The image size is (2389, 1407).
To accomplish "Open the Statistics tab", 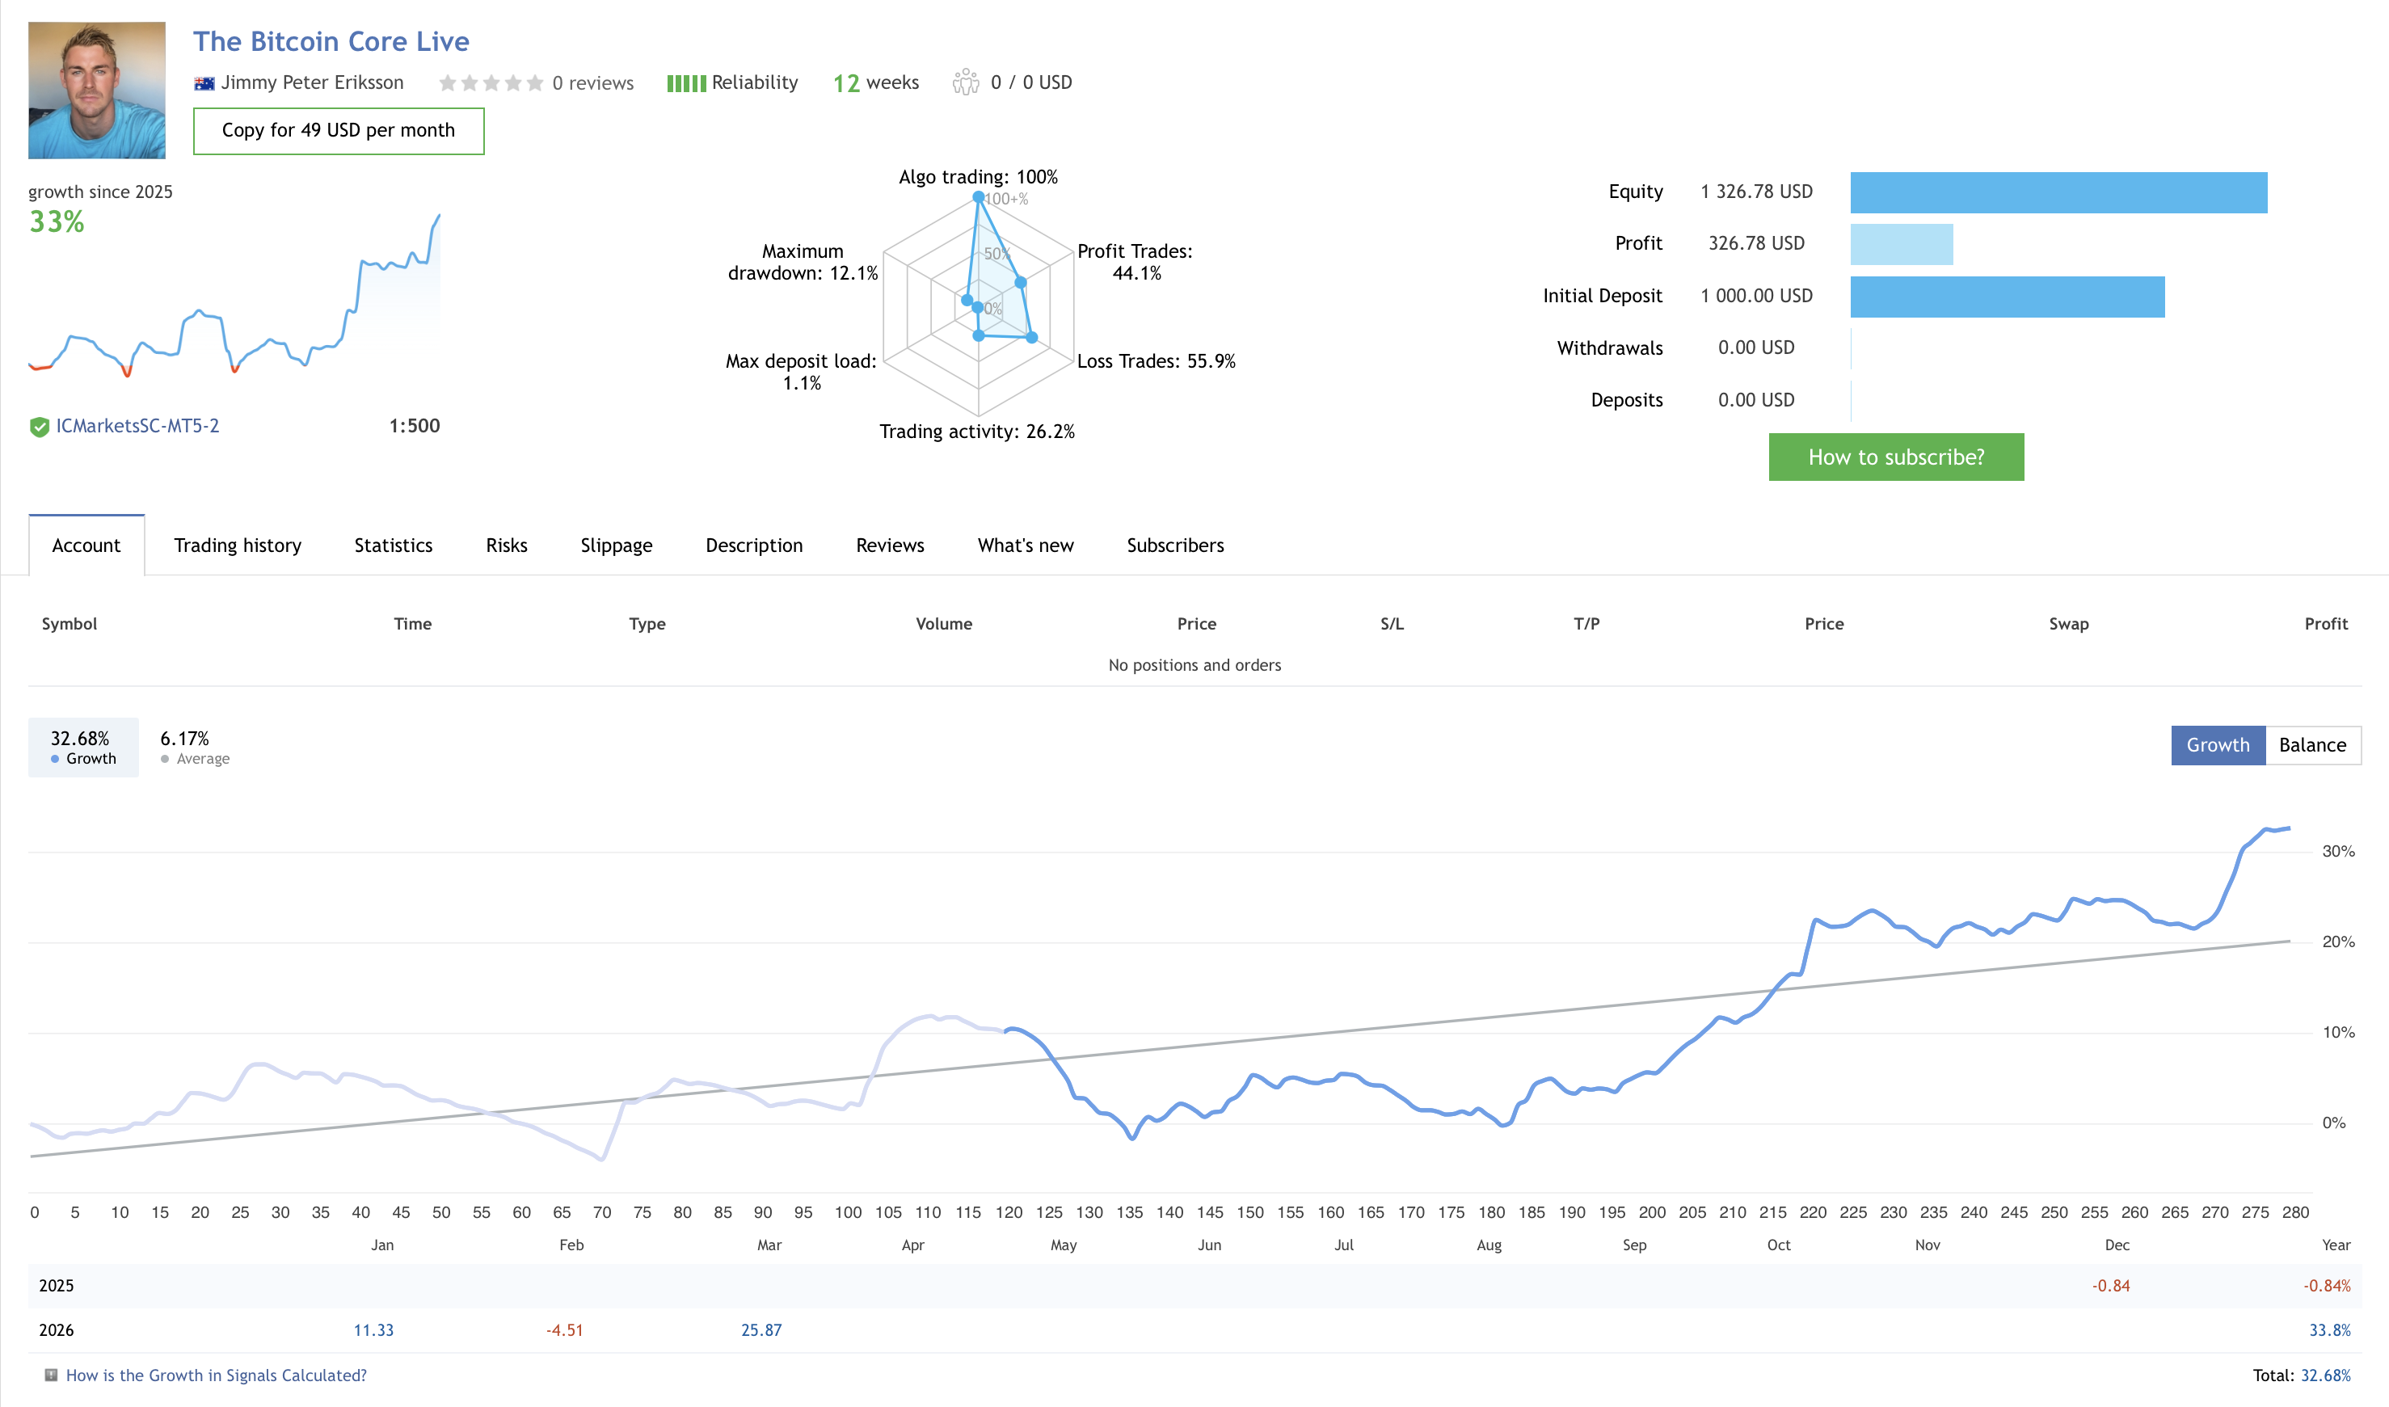I will pos(393,546).
